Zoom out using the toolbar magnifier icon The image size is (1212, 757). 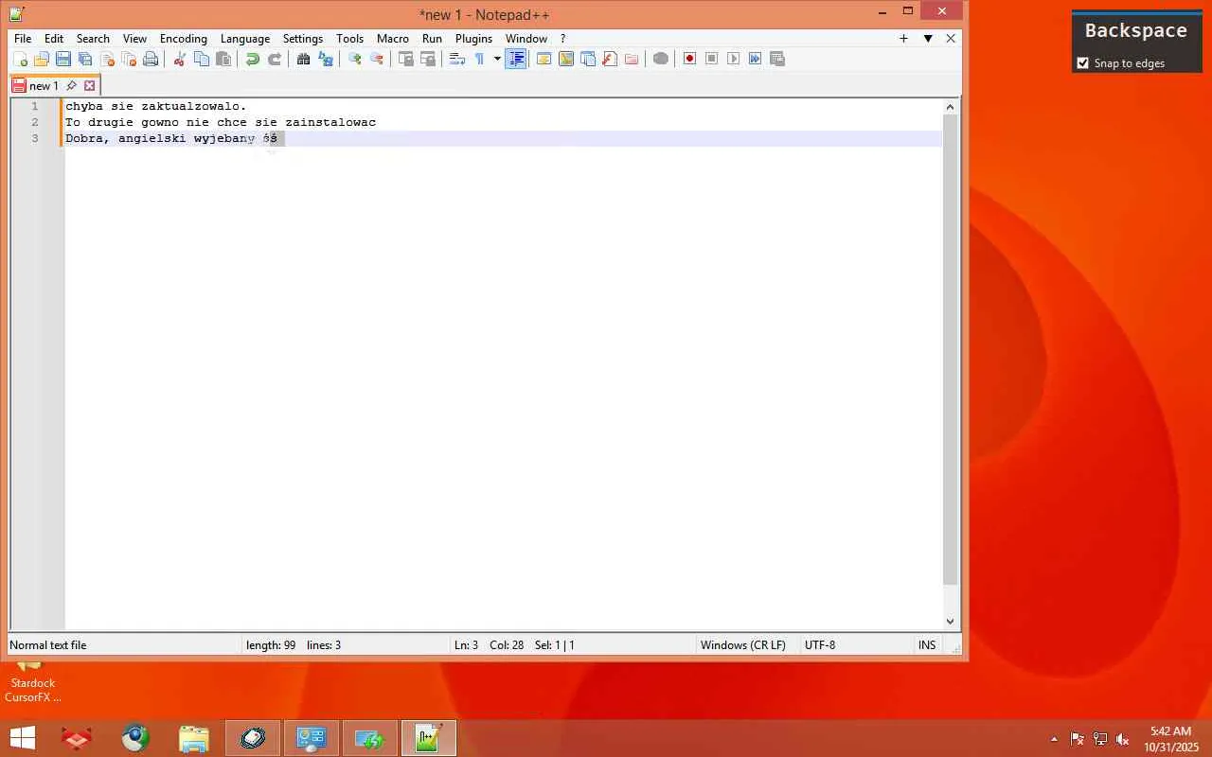pos(377,59)
